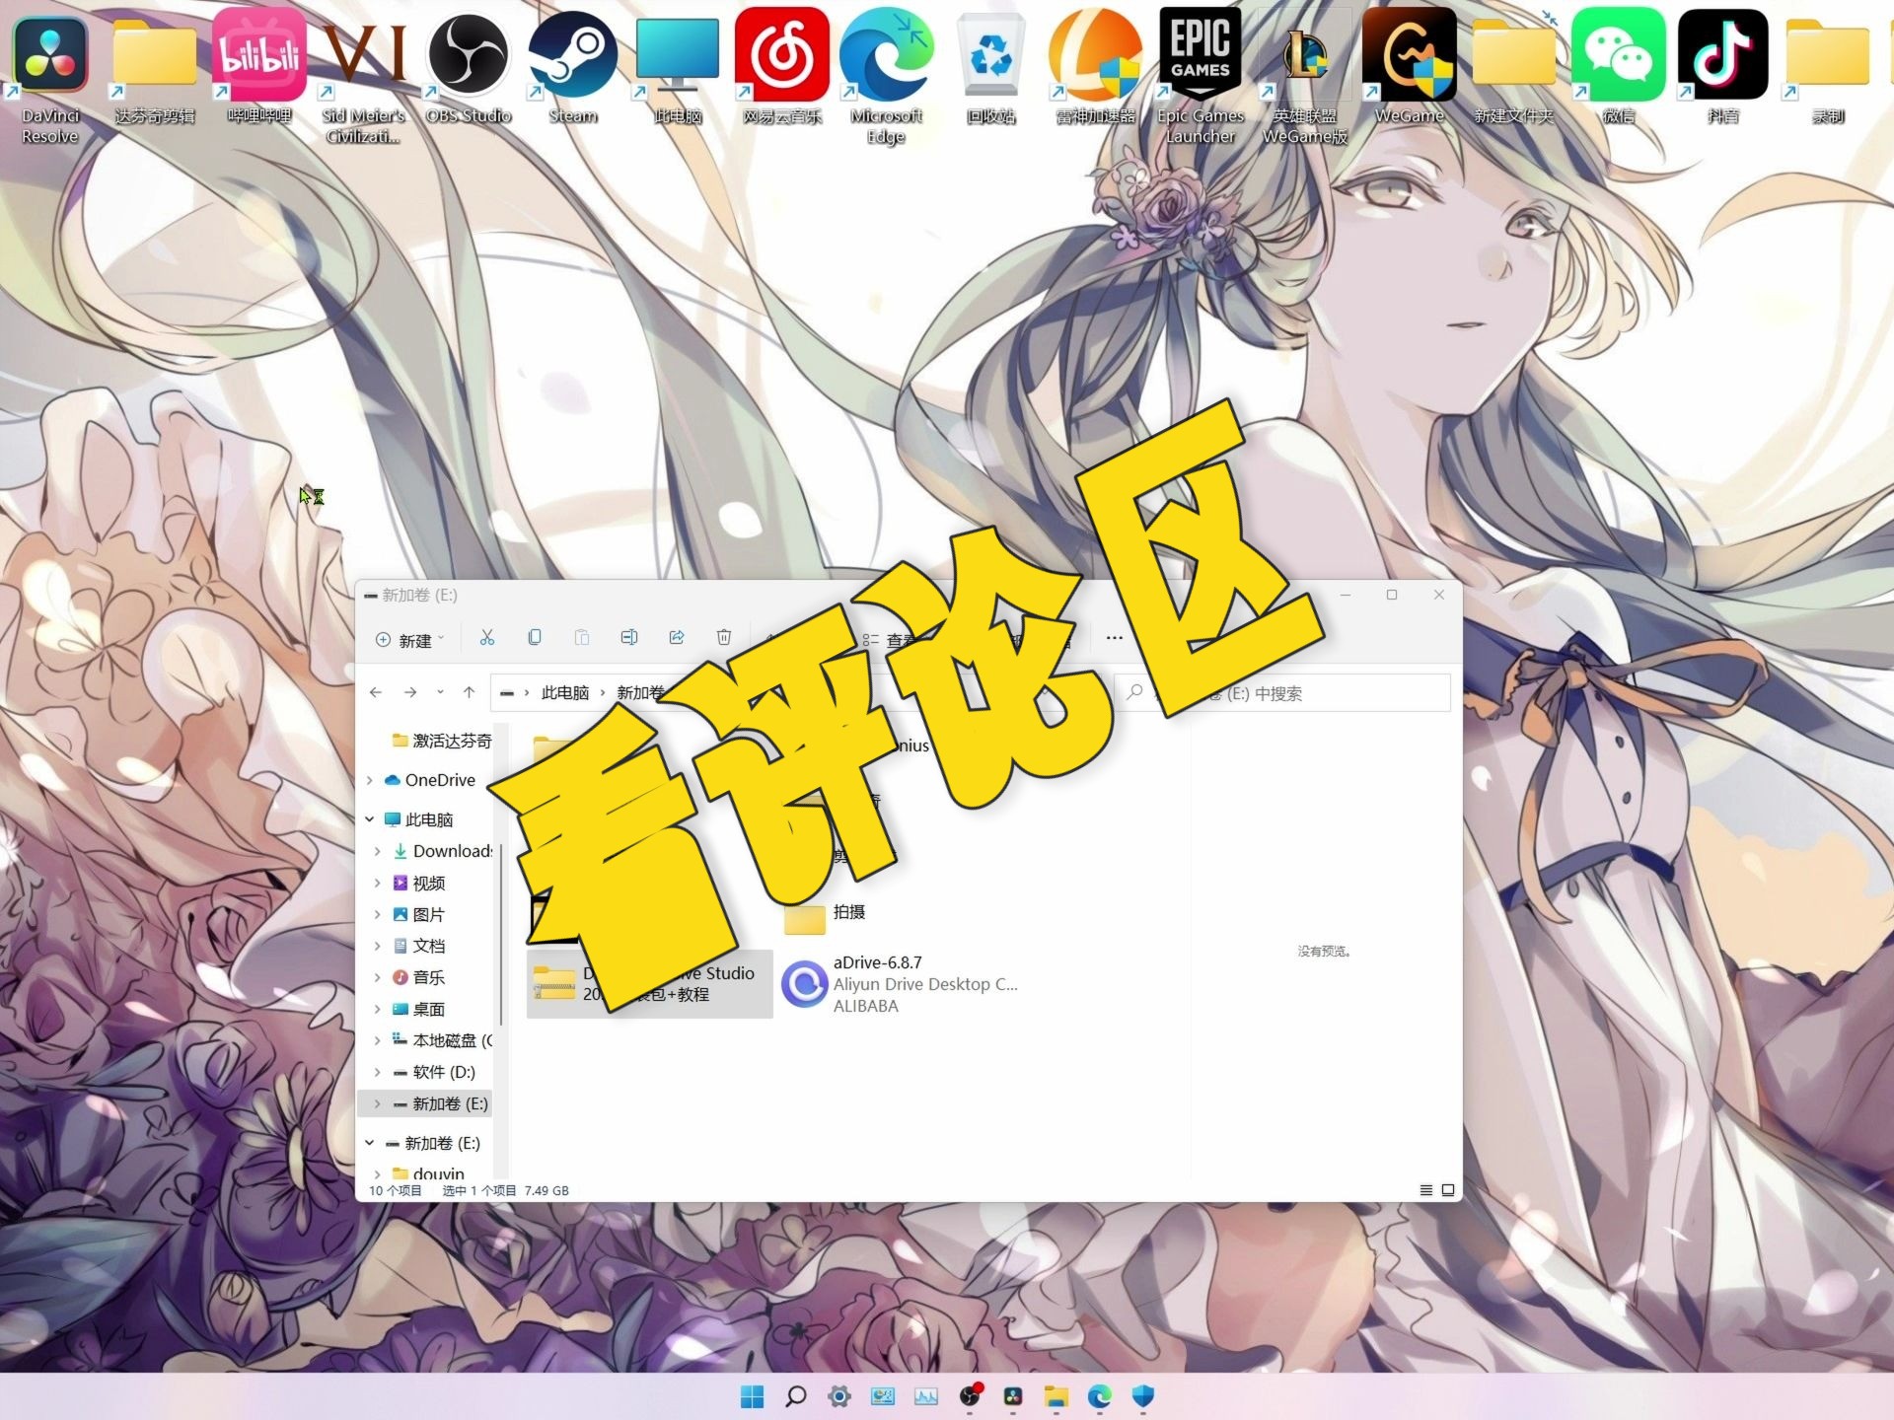This screenshot has width=1894, height=1420.
Task: Launch 雷神加速器 from the desktop
Action: 1096,69
